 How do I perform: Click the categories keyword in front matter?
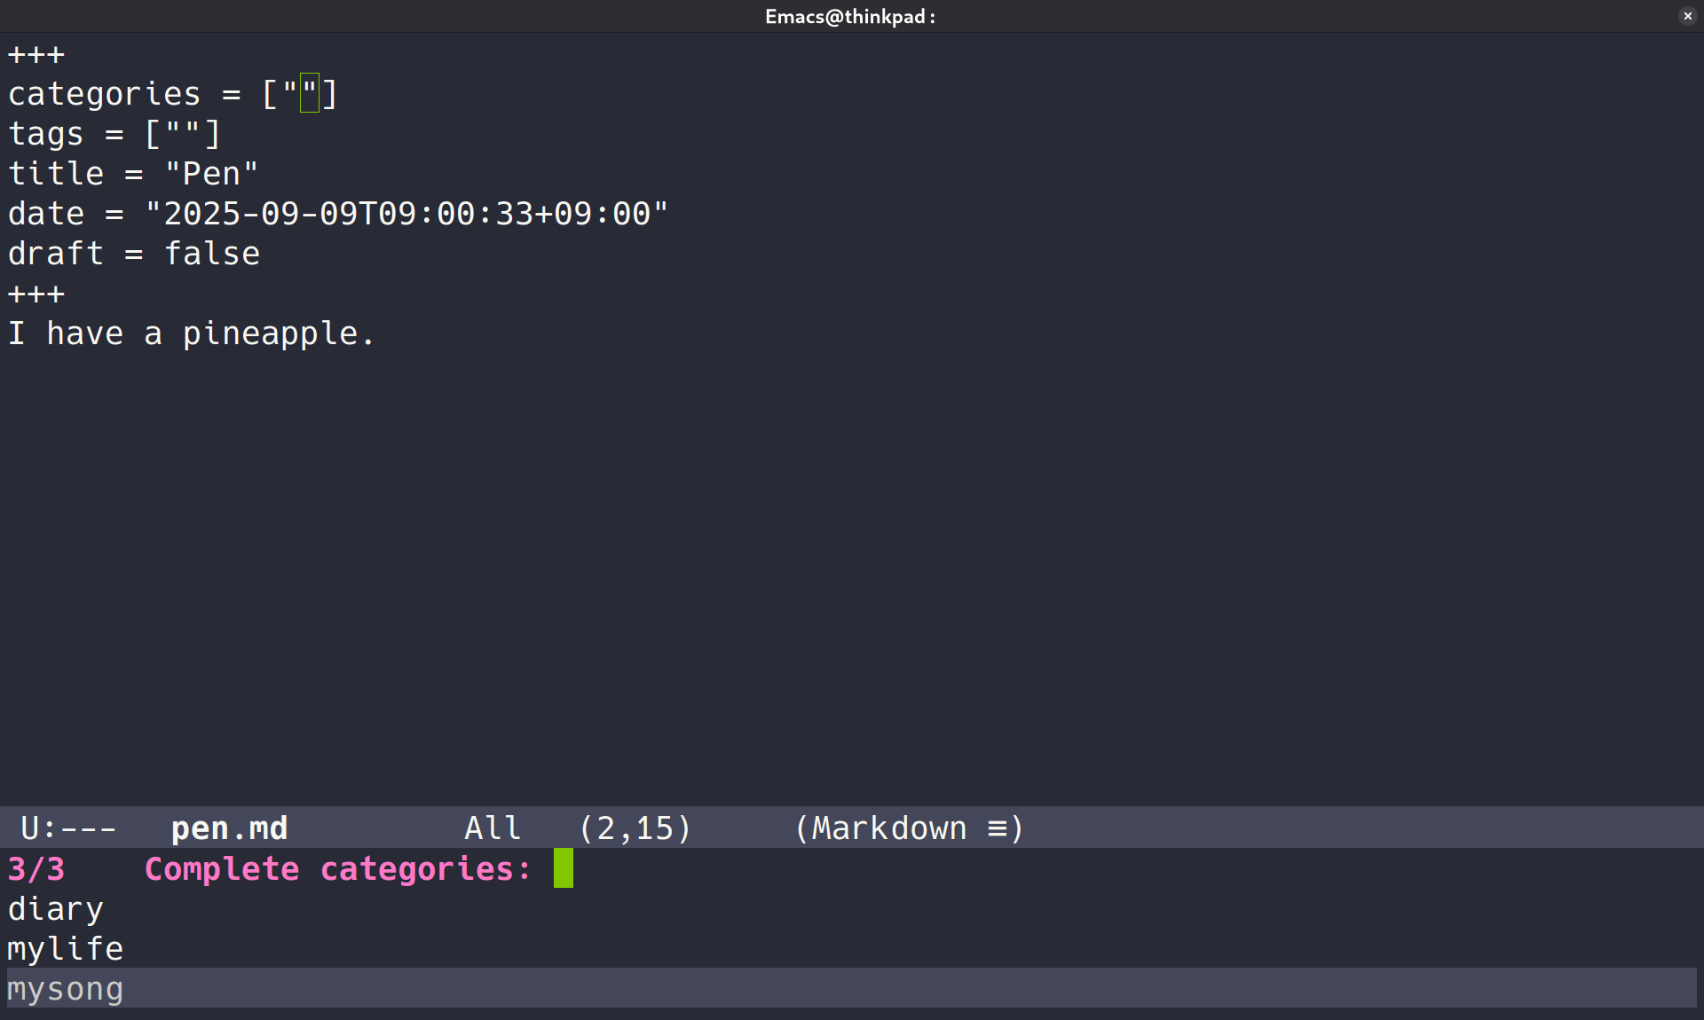click(x=105, y=94)
